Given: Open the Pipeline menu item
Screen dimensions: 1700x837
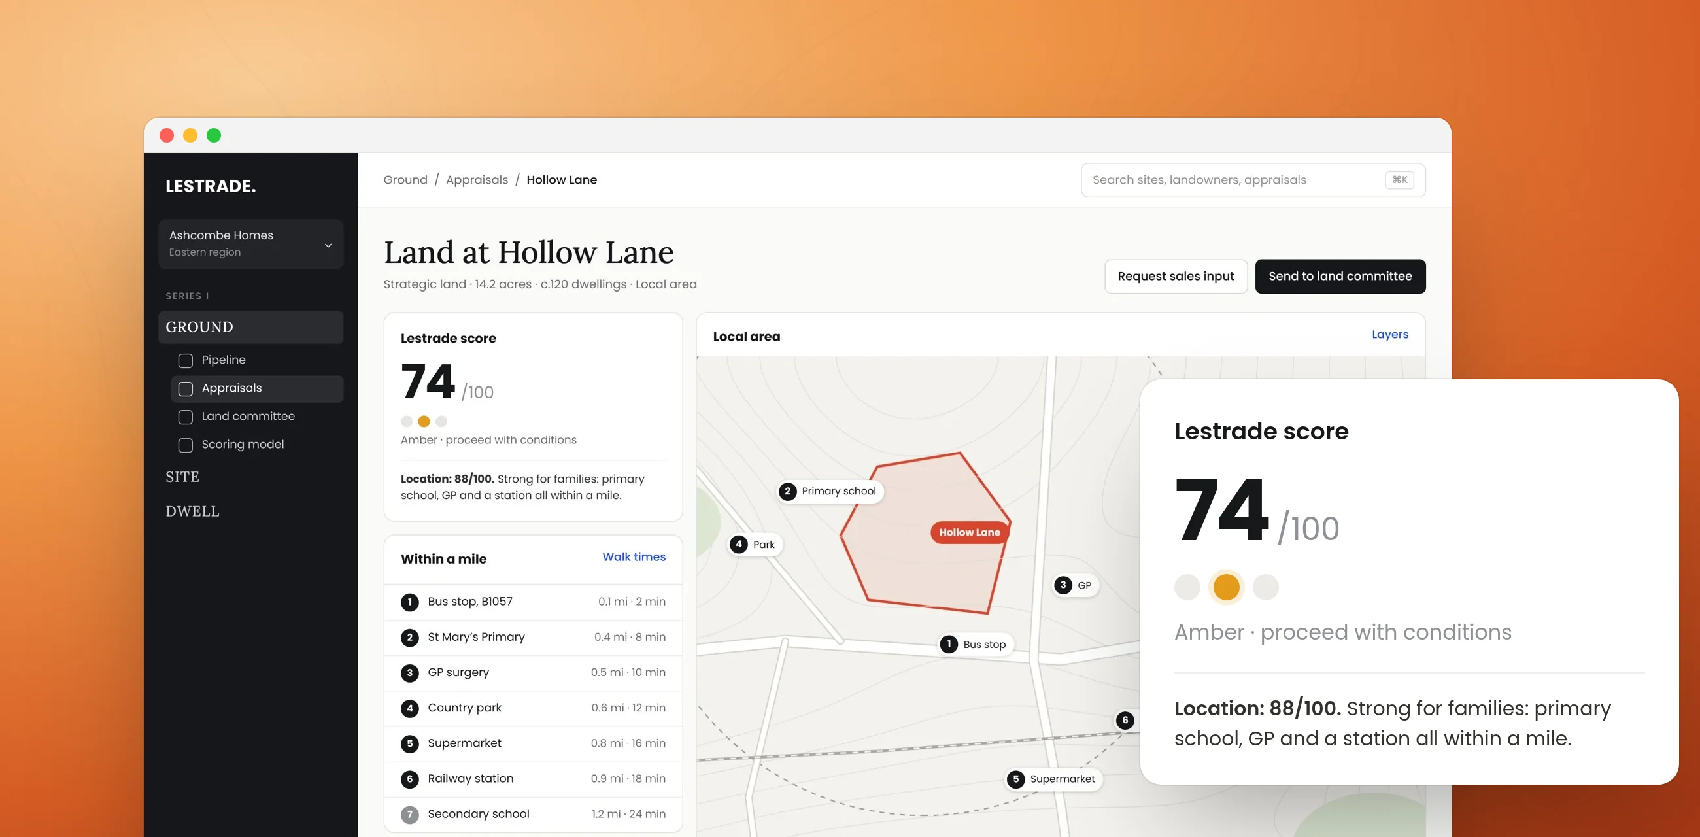Looking at the screenshot, I should (257, 360).
